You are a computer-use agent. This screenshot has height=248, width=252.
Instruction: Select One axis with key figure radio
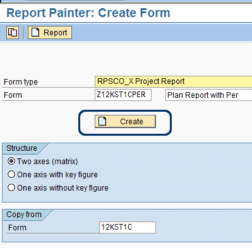11,175
